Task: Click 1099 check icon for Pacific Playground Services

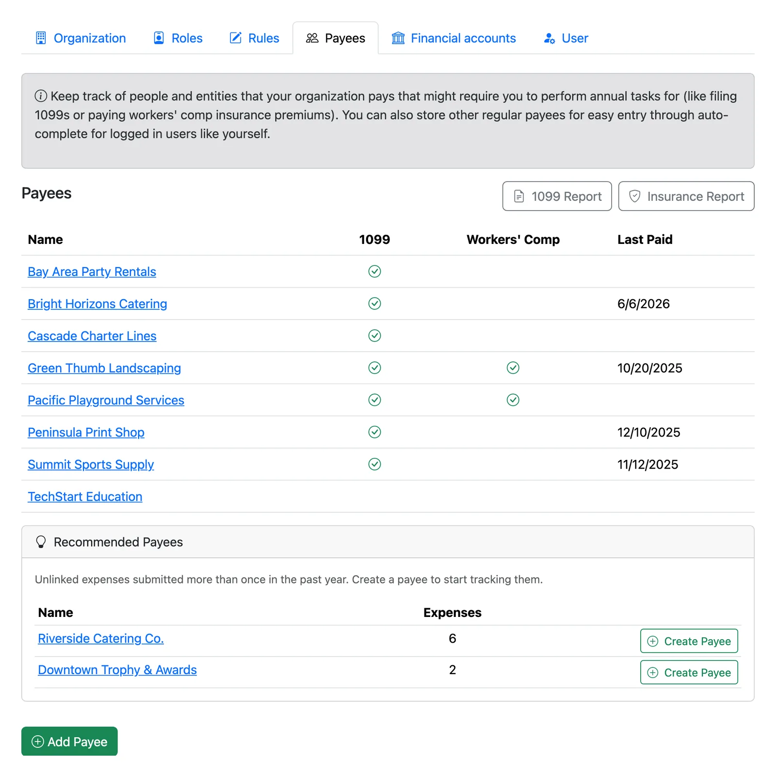Action: [374, 400]
